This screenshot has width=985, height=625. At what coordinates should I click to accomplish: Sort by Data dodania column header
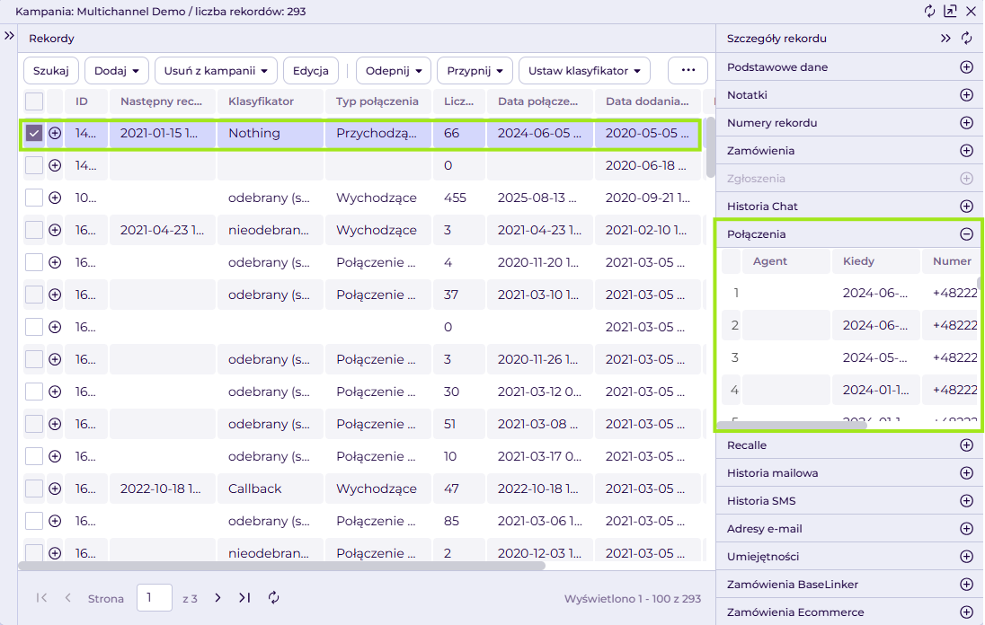pos(647,101)
